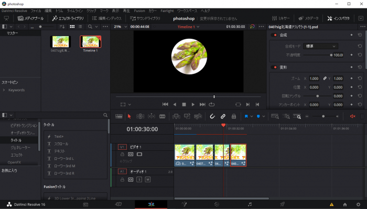This screenshot has height=209, width=367.
Task: Mute audio with the red speaker icon
Action: coord(352,116)
